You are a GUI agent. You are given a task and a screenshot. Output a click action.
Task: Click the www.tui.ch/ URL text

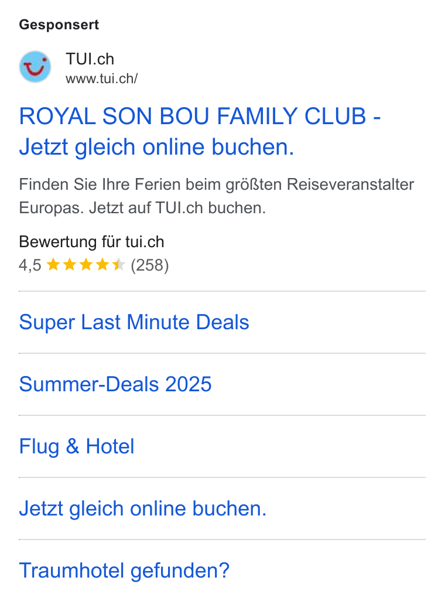[x=101, y=78]
